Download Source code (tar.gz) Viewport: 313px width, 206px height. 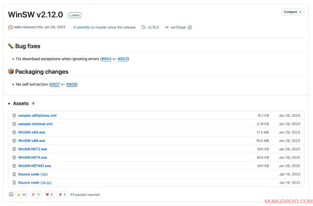[x=35, y=183]
